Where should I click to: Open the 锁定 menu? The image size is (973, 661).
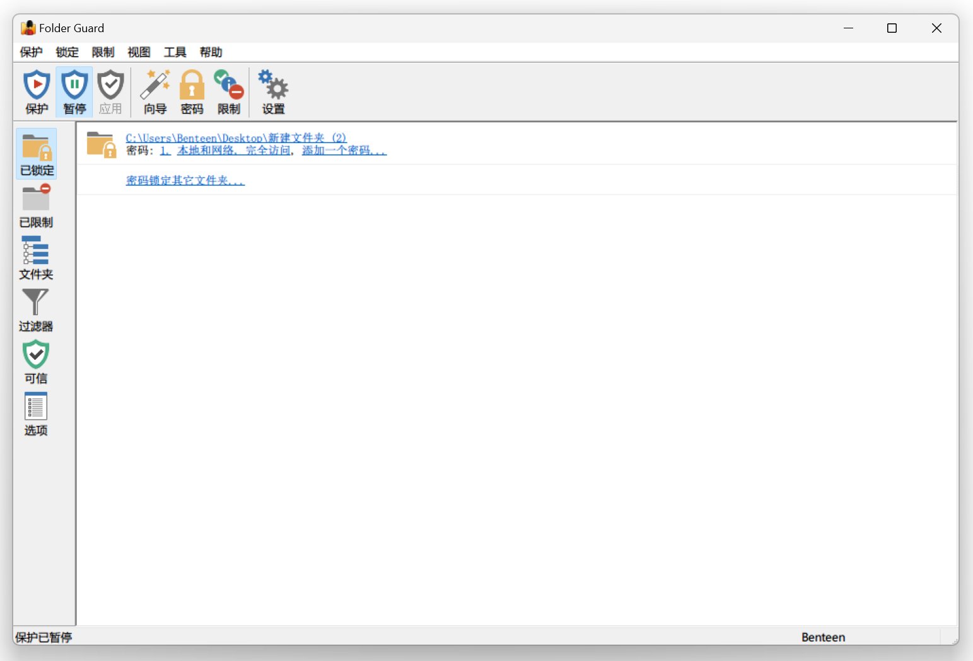coord(67,52)
